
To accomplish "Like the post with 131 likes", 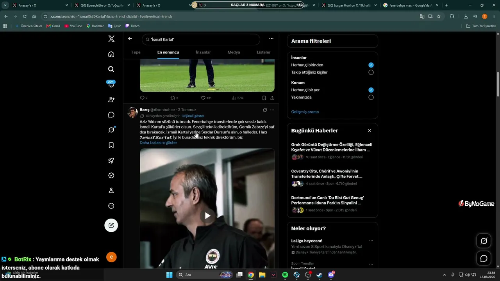I will click(x=206, y=98).
